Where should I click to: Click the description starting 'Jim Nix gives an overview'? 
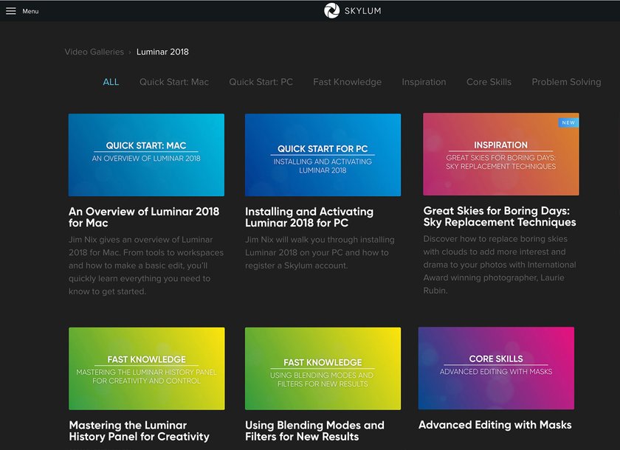point(146,266)
